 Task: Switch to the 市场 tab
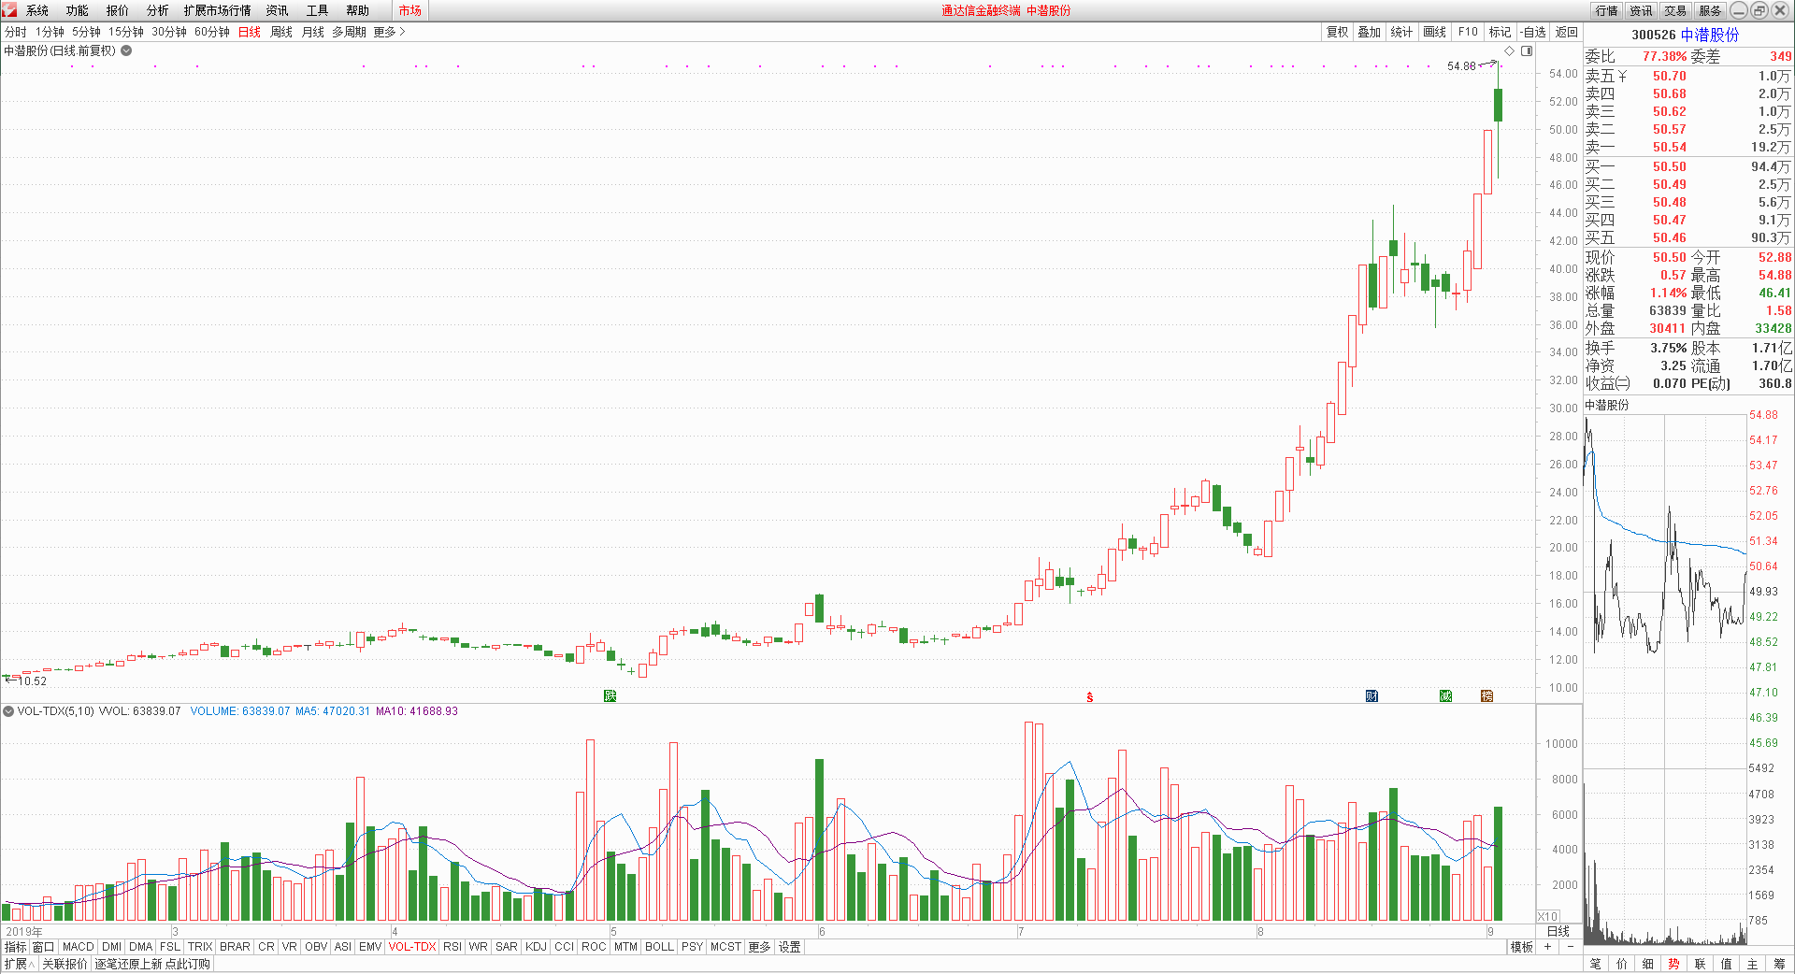point(409,10)
